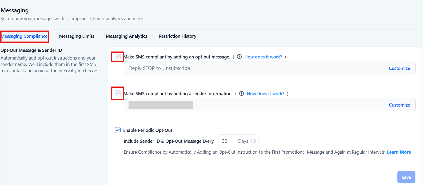423x185 pixels.
Task: Disable Enable Periodic Opt-Out checkbox
Action: 118,130
